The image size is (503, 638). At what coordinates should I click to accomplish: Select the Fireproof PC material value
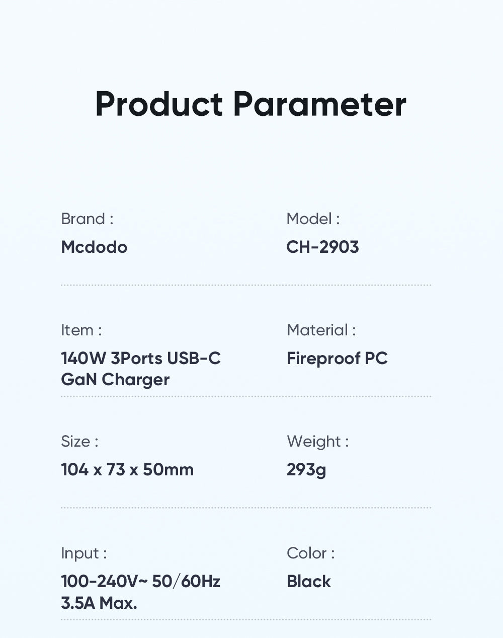(337, 359)
